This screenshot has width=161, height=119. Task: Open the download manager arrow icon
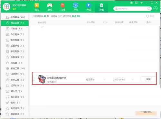156,8
